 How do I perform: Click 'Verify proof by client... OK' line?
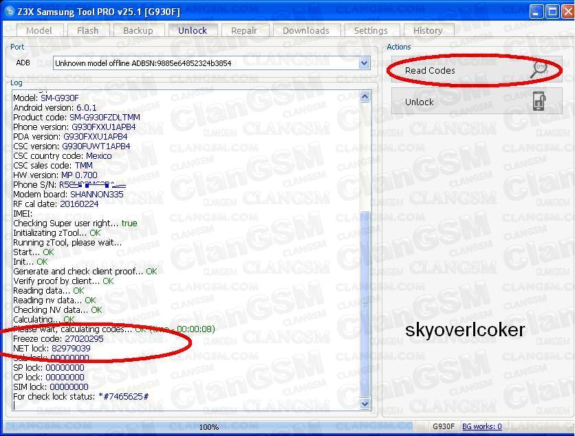63,281
